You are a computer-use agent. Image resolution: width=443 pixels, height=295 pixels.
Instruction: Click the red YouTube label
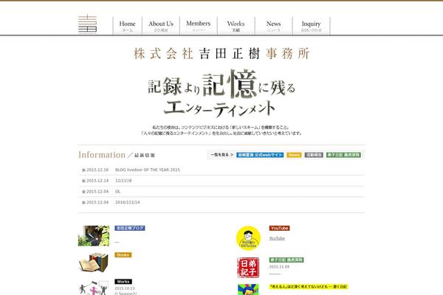(x=279, y=228)
